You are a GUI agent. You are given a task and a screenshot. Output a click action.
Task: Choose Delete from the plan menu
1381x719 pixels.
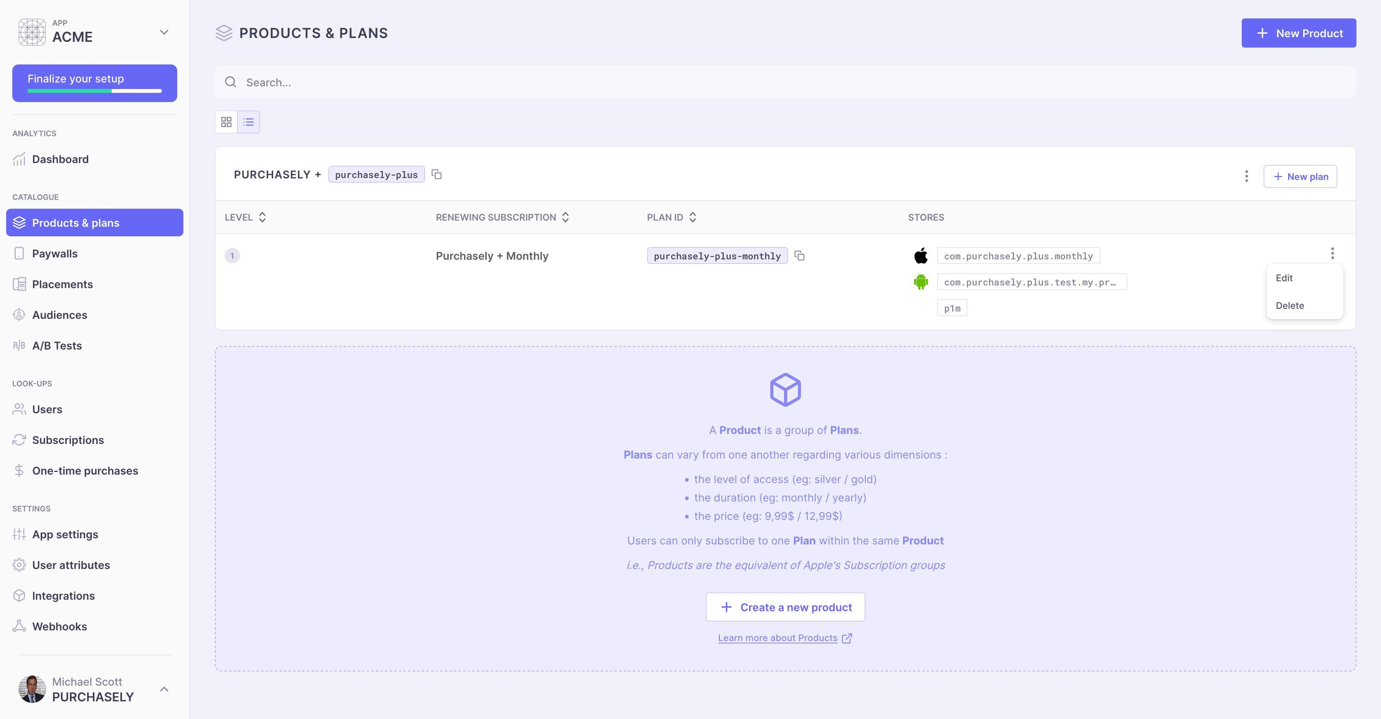pyautogui.click(x=1289, y=306)
